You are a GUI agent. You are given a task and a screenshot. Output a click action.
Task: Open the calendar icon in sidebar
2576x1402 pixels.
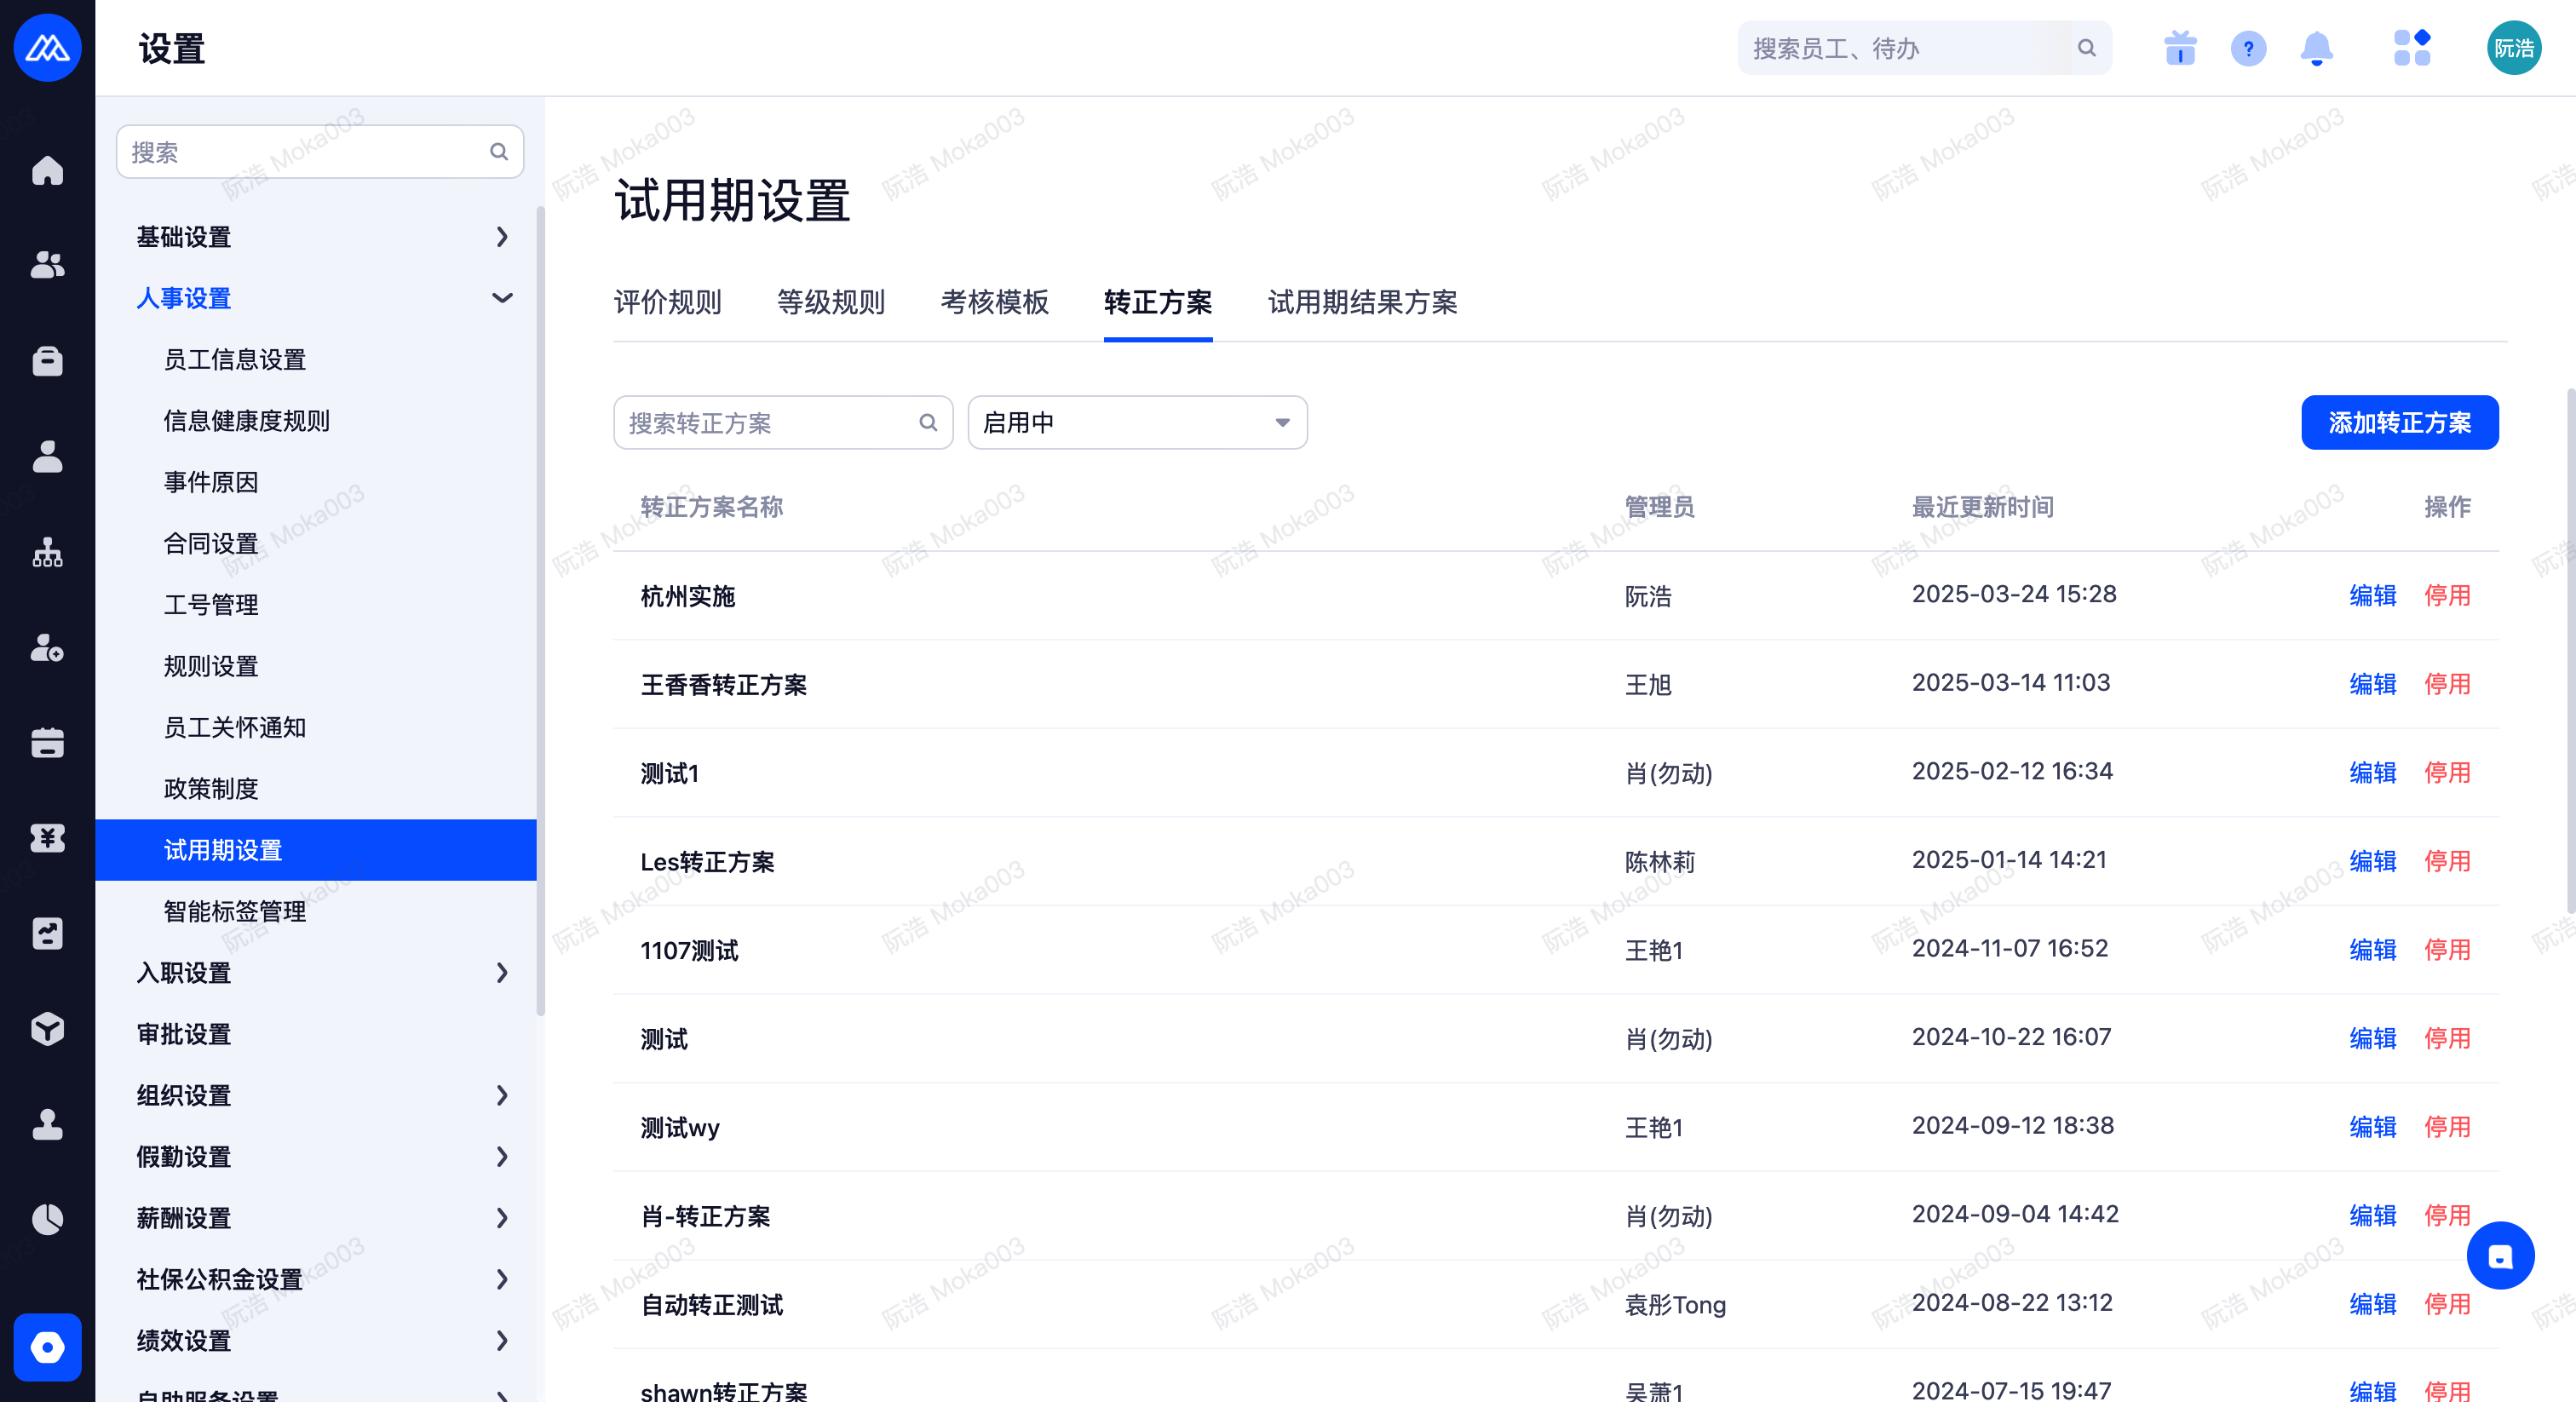(x=47, y=743)
